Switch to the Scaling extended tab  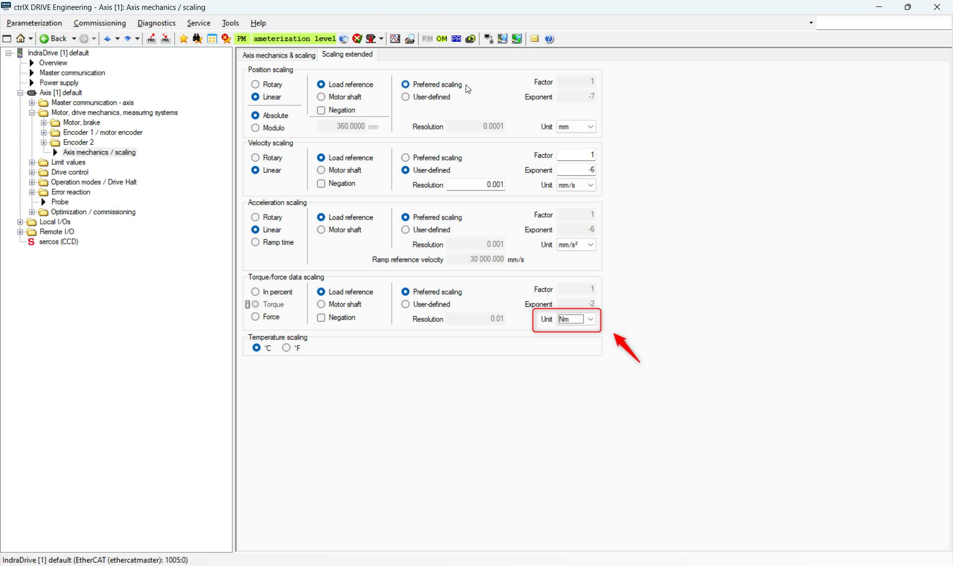coord(347,55)
